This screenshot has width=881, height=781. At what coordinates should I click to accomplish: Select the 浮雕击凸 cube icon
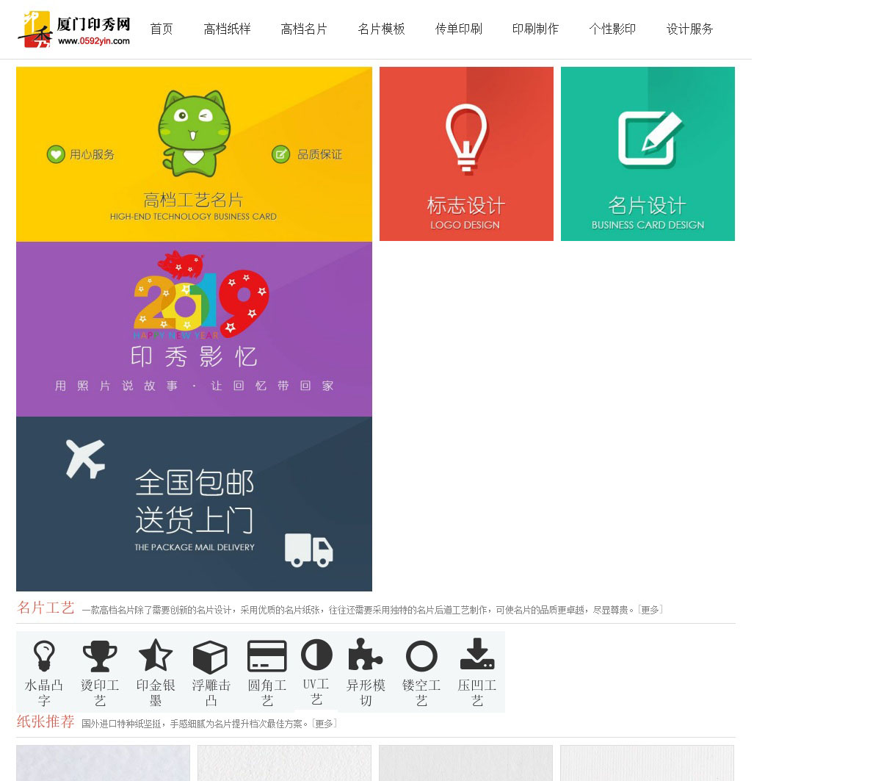210,657
